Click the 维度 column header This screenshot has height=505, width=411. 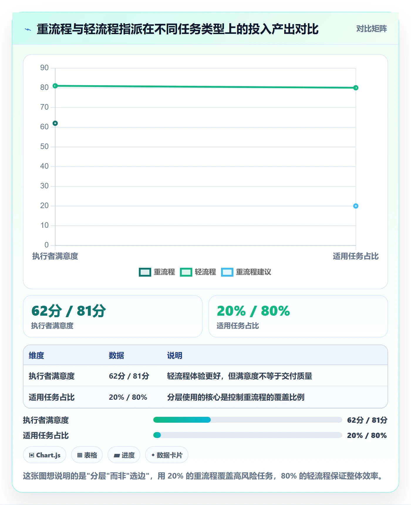click(36, 355)
